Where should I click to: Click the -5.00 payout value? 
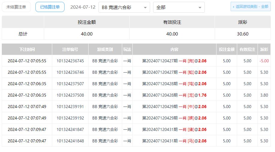pos(264,61)
